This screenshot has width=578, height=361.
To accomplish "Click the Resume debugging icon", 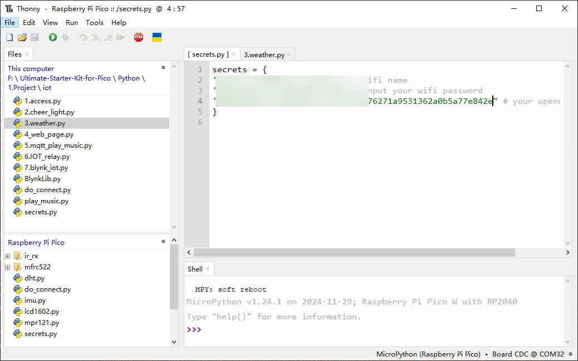I will point(120,37).
